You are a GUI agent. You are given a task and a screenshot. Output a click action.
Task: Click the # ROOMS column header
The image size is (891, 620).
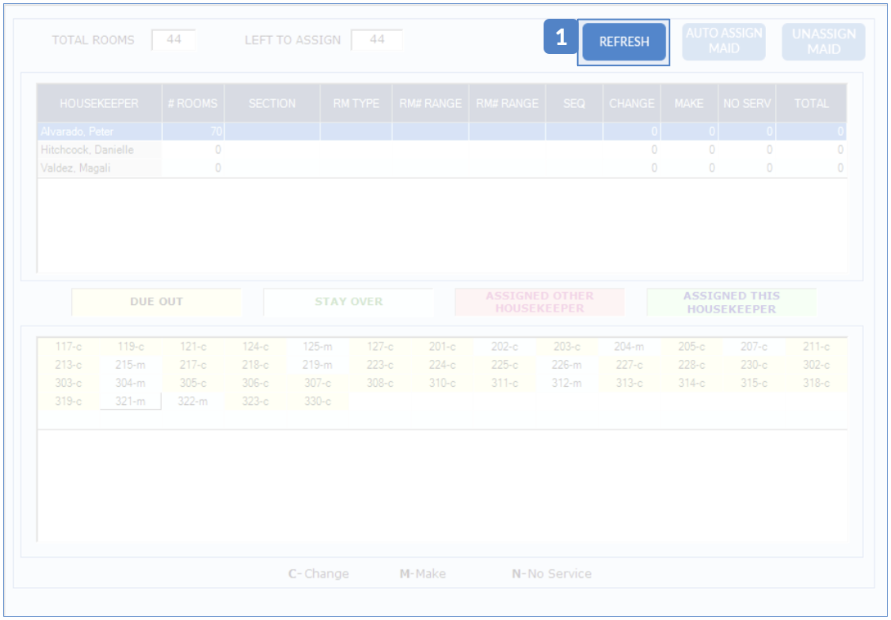[x=193, y=104]
